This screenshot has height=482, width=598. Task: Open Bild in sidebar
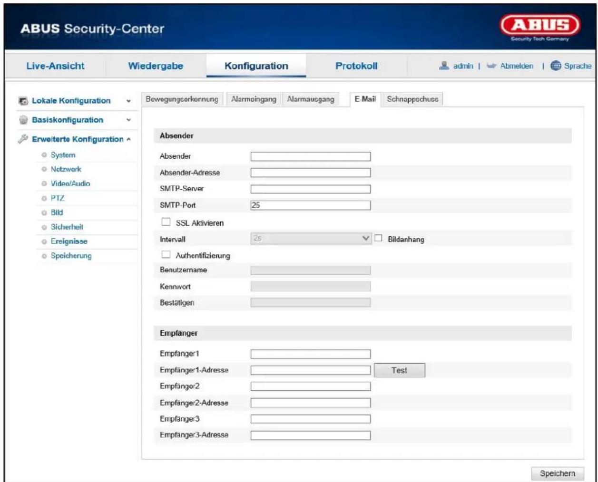57,212
